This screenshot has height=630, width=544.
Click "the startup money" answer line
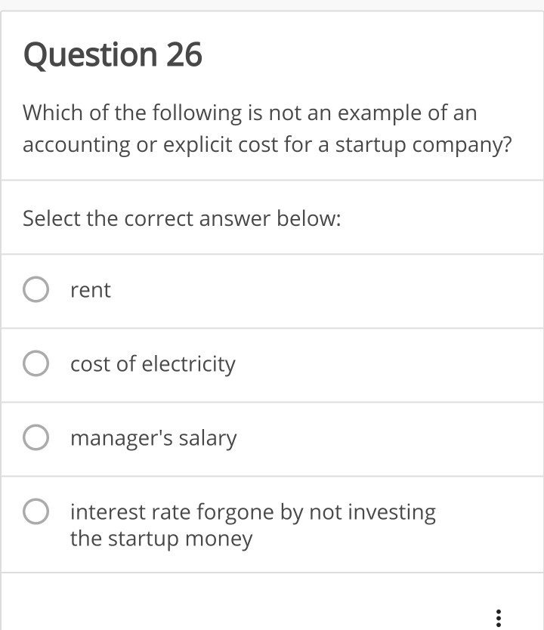[161, 539]
